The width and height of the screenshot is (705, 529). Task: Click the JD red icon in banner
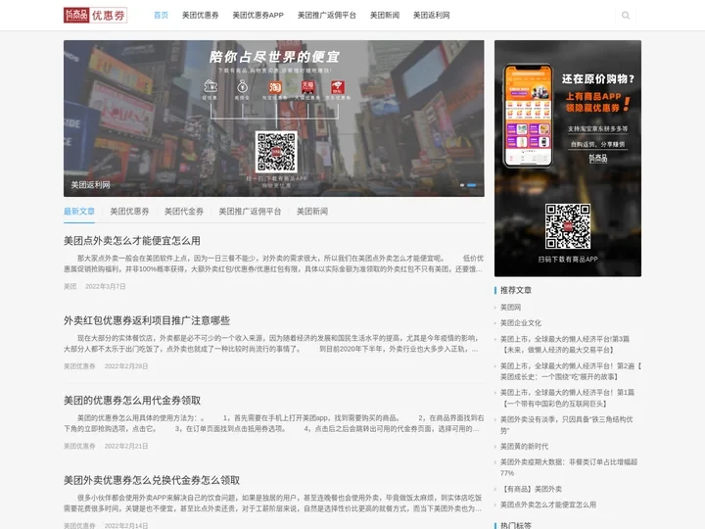coord(338,87)
